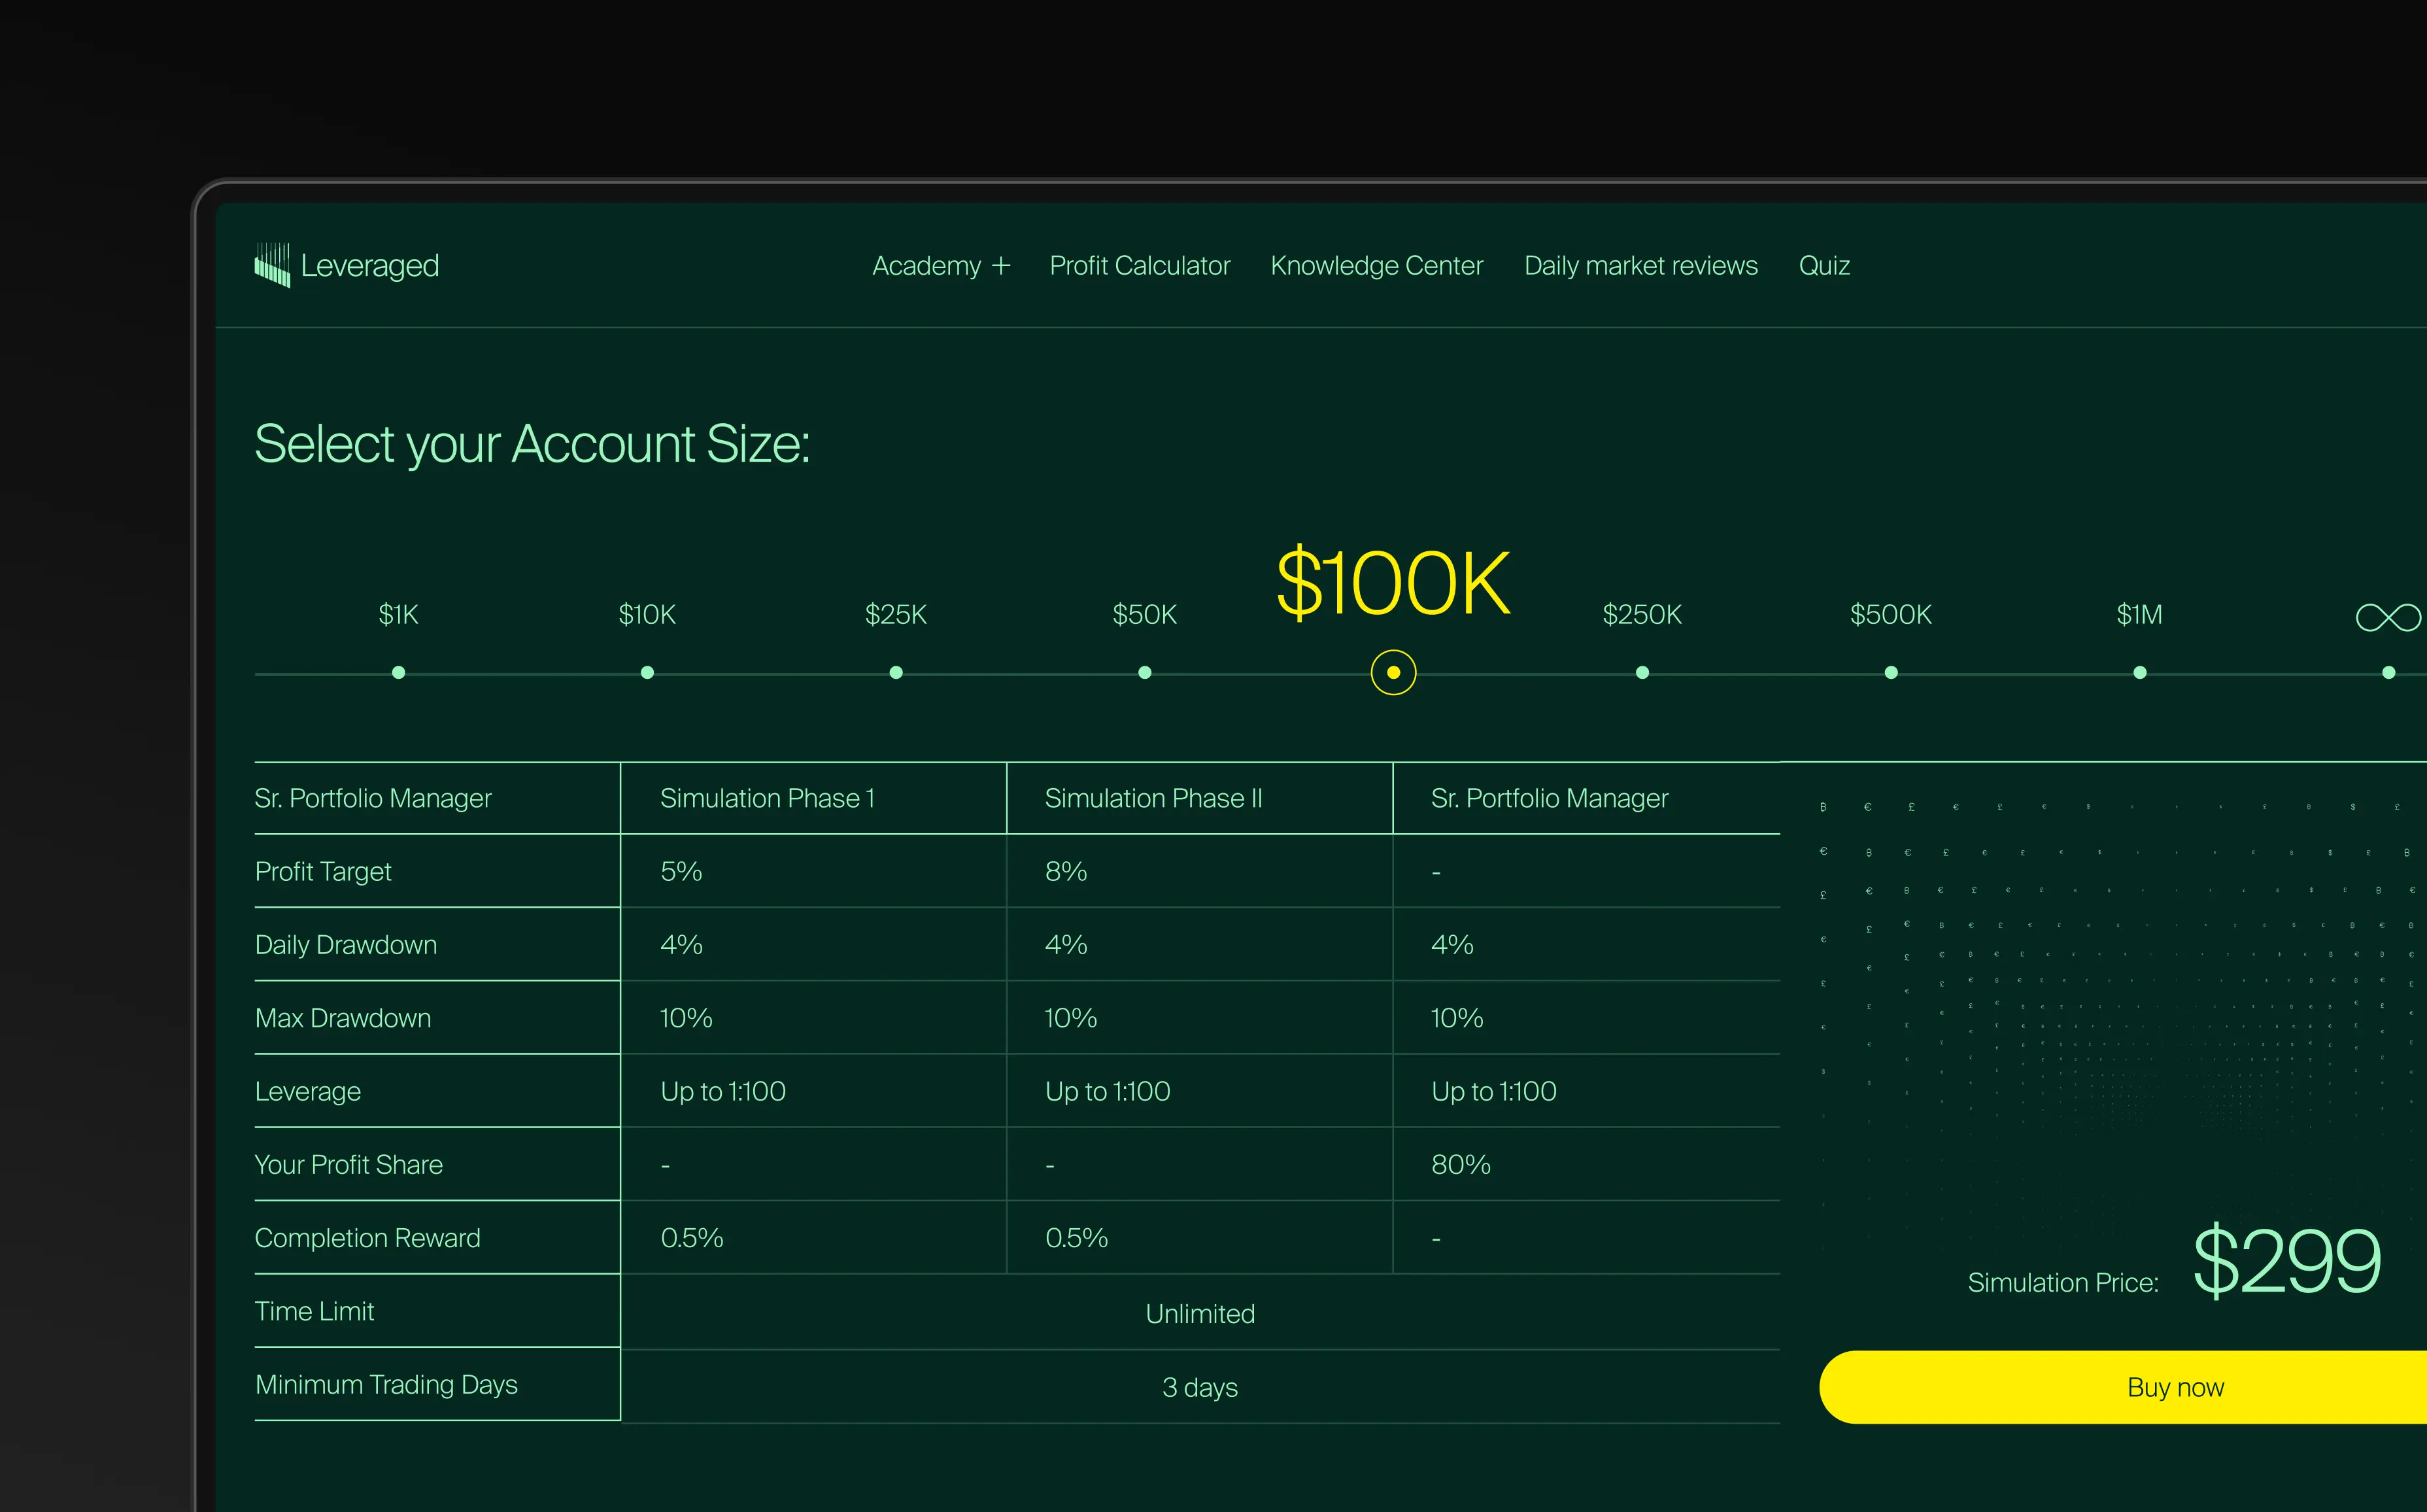Click the plus icon next to Academy

(x=1000, y=265)
